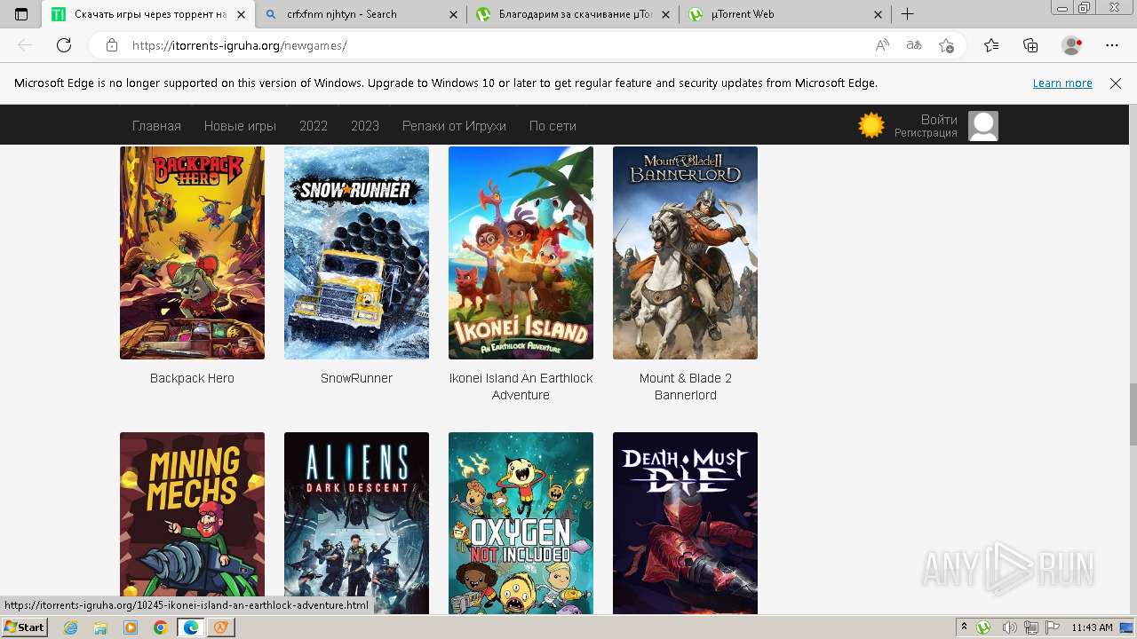Open the Edge tab actions menu icon
1137x639 pixels.
pyautogui.click(x=21, y=14)
